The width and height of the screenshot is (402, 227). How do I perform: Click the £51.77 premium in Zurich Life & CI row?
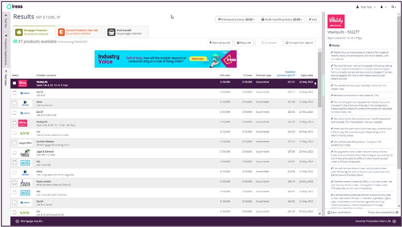click(x=291, y=92)
